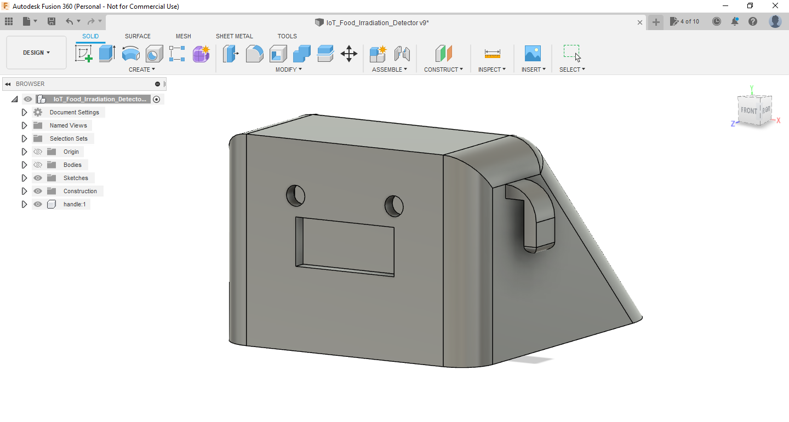This screenshot has width=789, height=422.
Task: Use the Fillet tool in Modify
Action: [255, 53]
